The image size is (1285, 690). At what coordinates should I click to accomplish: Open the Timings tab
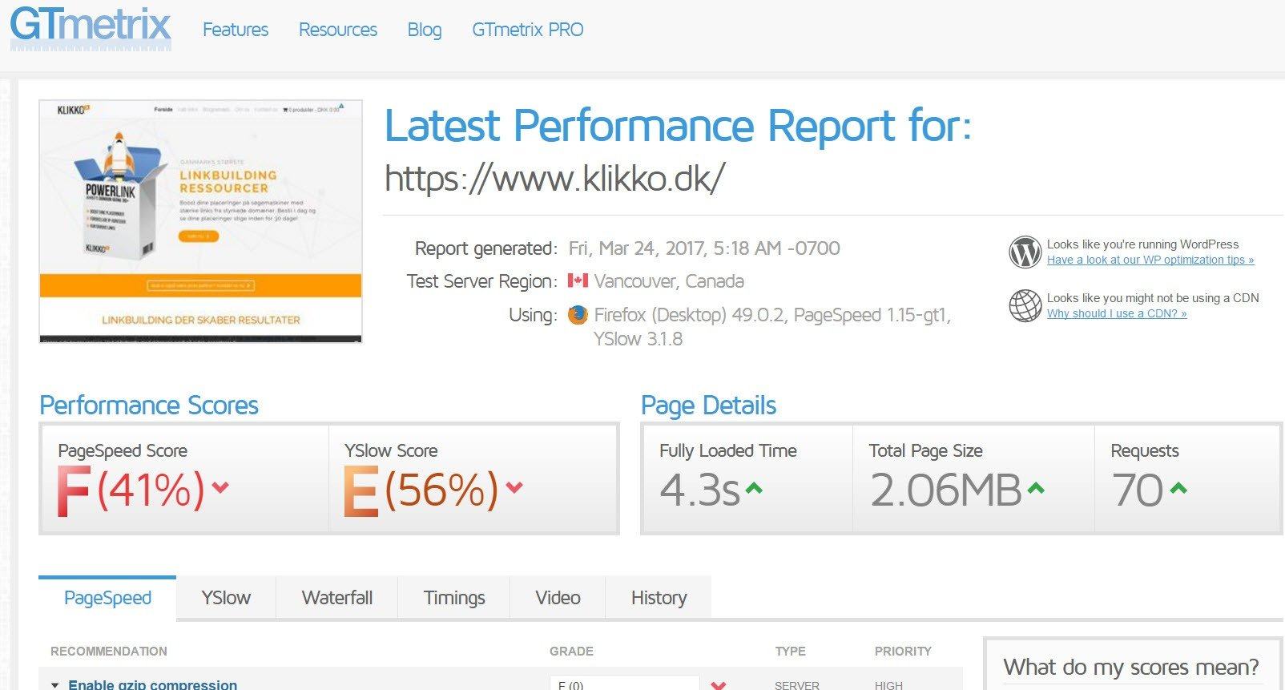(x=454, y=598)
